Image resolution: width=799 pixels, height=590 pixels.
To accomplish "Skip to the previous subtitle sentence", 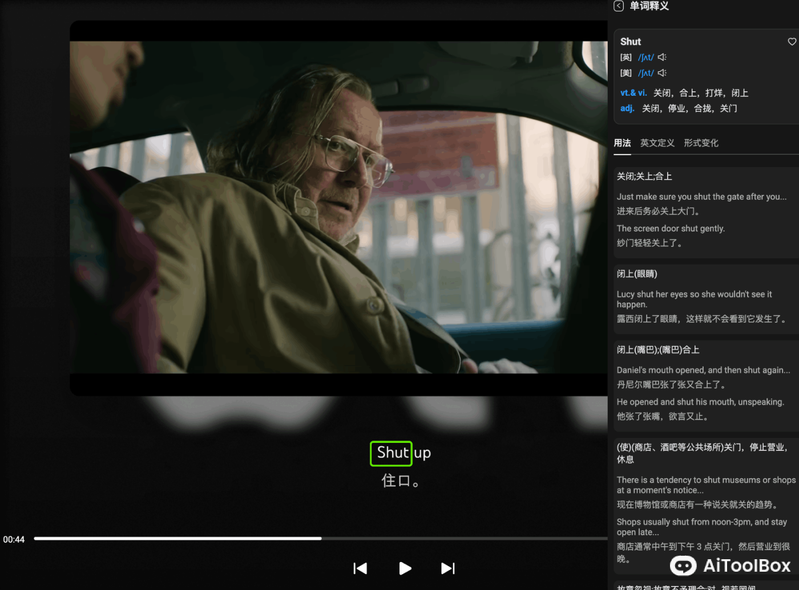I will pyautogui.click(x=360, y=568).
